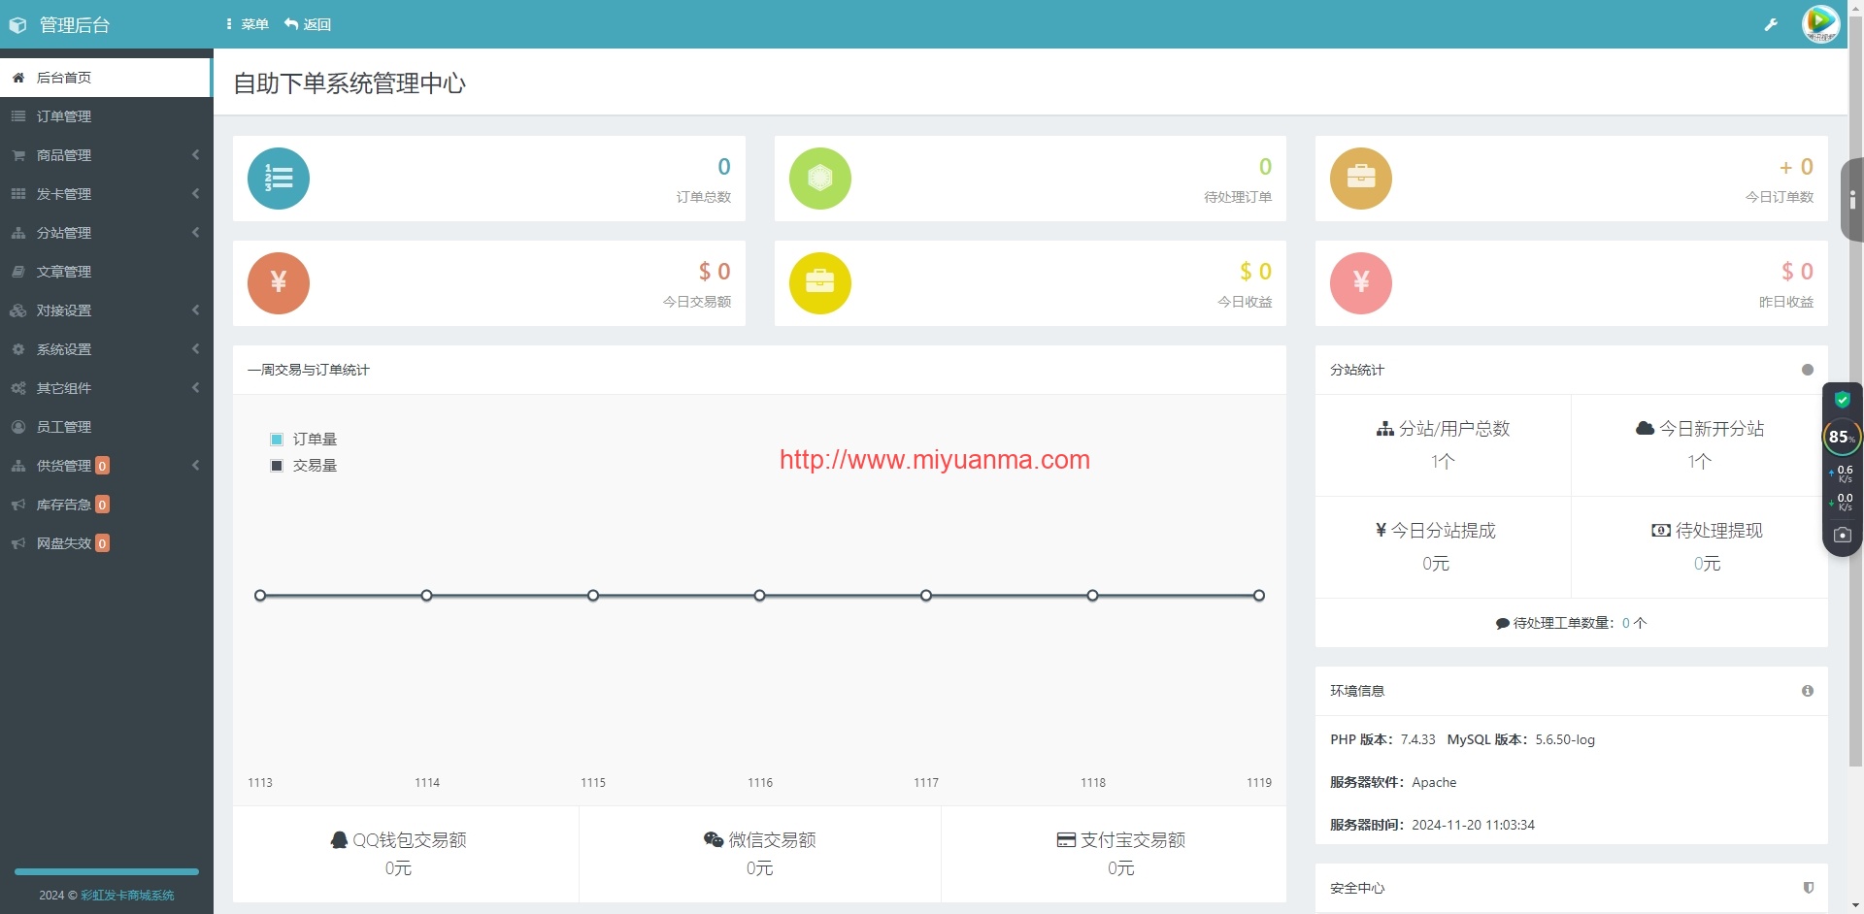The width and height of the screenshot is (1864, 914).
Task: Click the user icon beside 员工管理
Action: (x=18, y=427)
